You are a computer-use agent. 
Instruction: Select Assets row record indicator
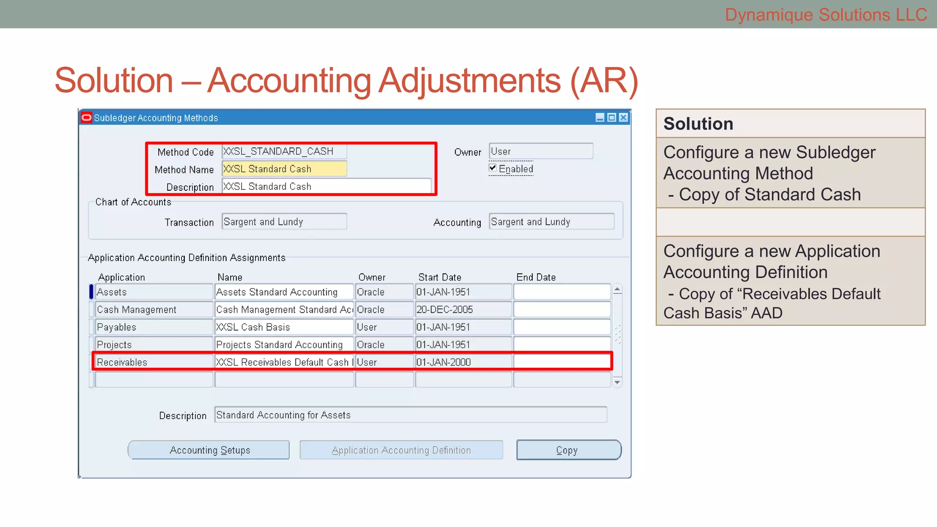[92, 292]
